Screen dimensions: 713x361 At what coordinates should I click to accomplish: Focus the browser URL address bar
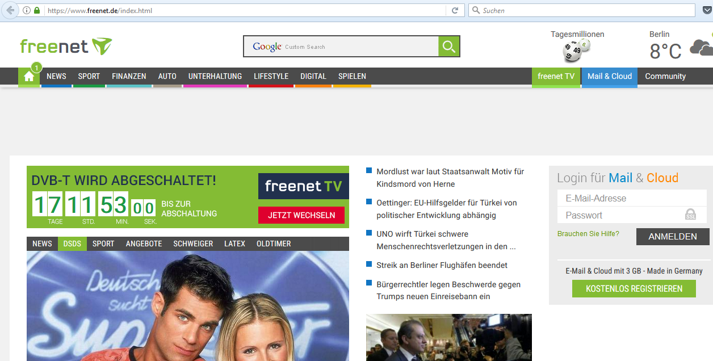point(244,10)
